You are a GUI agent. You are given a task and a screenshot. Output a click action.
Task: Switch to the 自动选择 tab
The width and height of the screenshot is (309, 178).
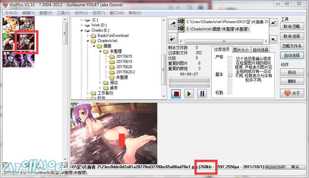tap(260, 50)
